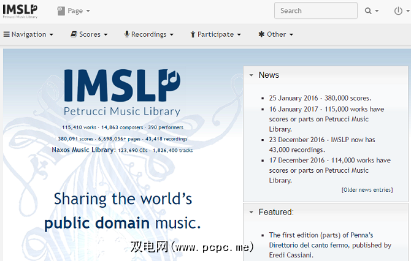Viewport: 411px width, 261px height.
Task: Click the '1,826,400 tracks' statistic
Action: [173, 151]
